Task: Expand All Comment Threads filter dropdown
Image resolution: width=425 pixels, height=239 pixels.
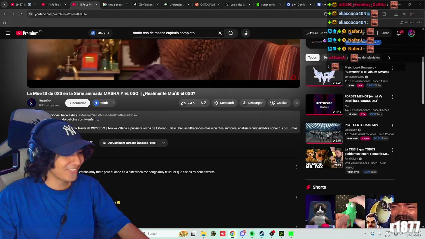Action: pos(133,143)
